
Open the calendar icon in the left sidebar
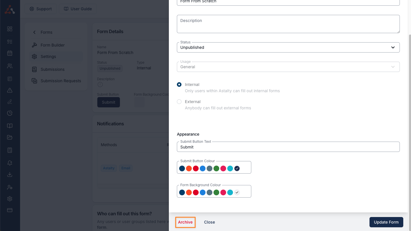tap(10, 53)
